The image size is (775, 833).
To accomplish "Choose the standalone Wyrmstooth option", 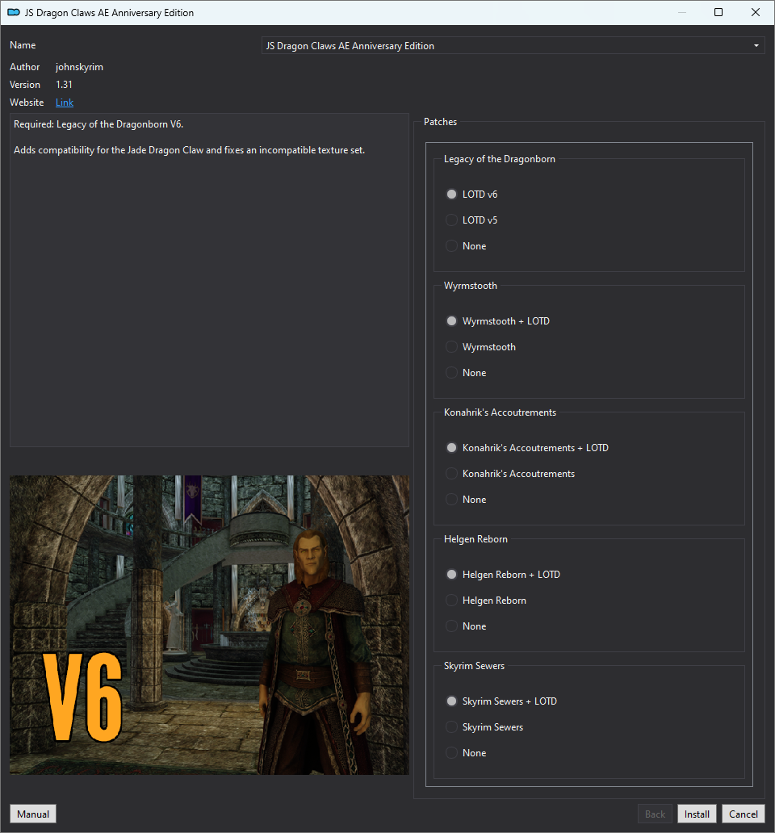I will coord(480,347).
